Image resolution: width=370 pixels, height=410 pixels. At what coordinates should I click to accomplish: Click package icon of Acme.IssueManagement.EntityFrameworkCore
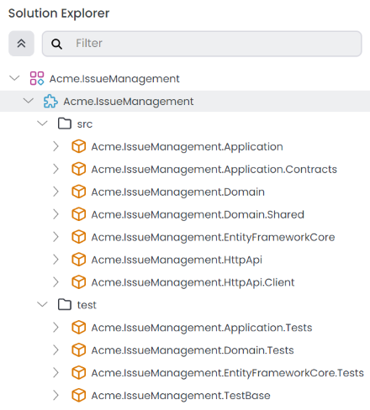[79, 237]
